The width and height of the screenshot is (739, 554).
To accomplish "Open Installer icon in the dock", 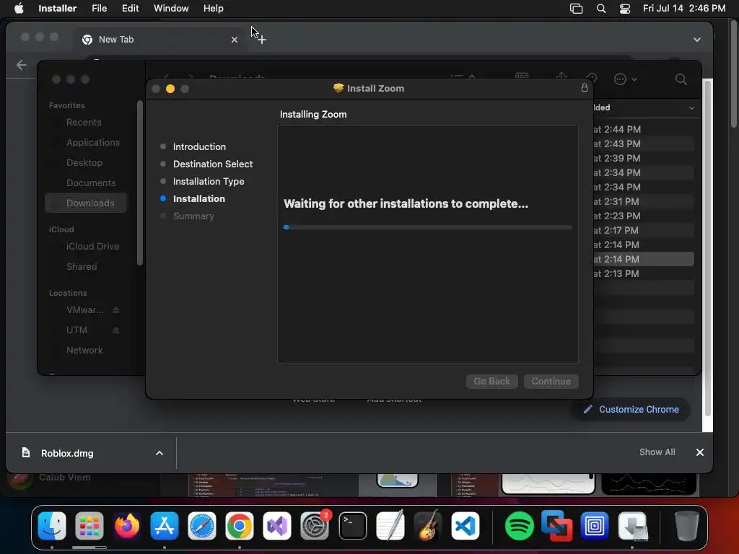I will point(632,525).
